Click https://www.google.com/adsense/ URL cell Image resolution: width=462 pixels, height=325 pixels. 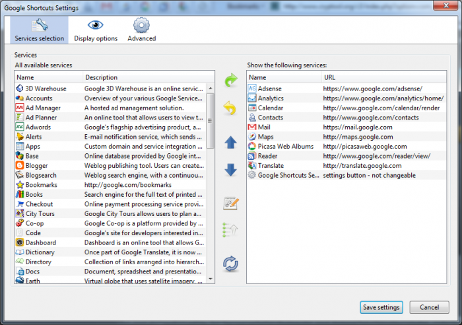tap(372, 89)
